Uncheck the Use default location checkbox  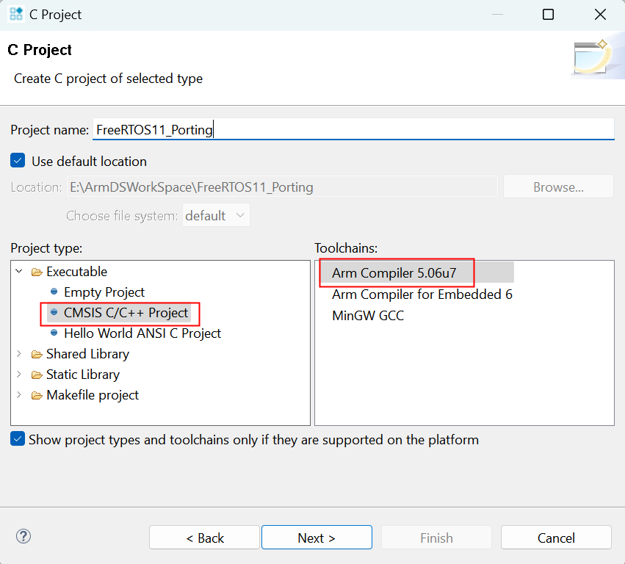(x=18, y=161)
